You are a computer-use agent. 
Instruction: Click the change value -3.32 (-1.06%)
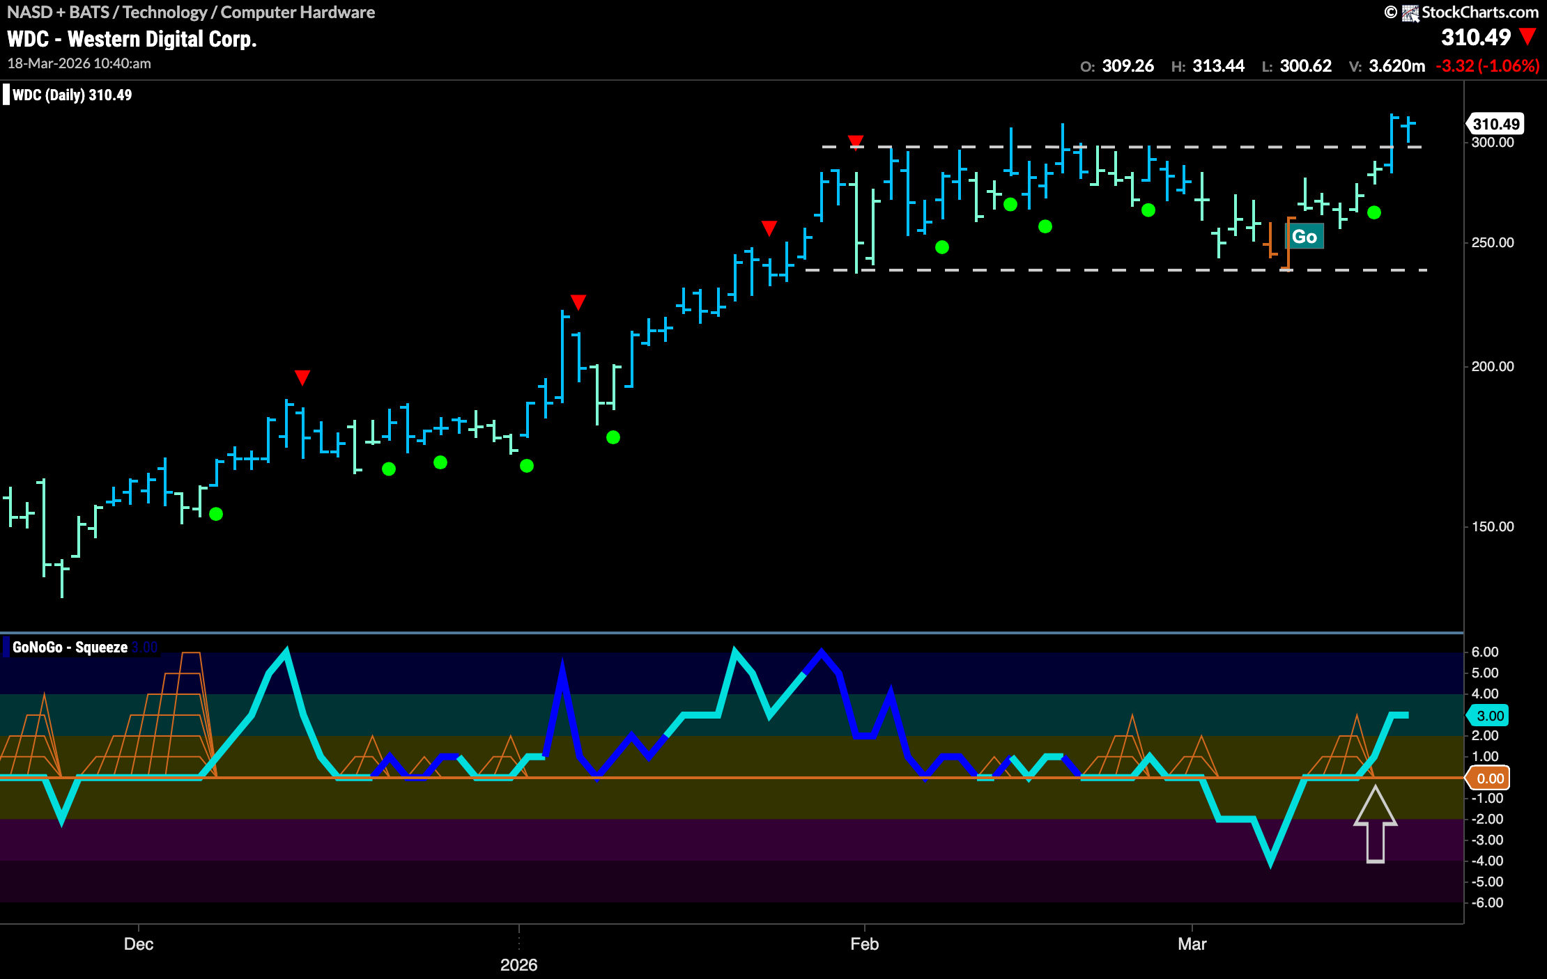pos(1488,66)
